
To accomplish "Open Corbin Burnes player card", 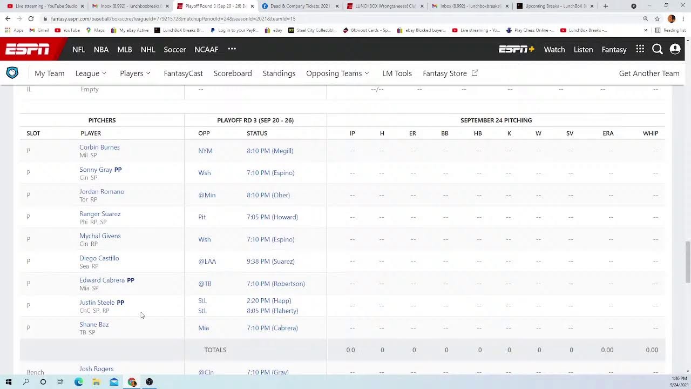I will tap(99, 147).
